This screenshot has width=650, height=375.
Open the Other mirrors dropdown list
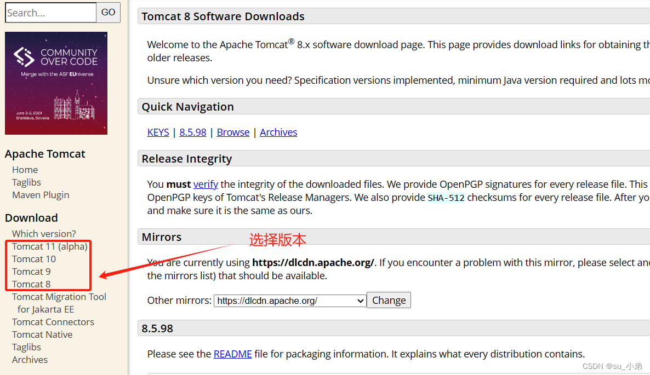(x=289, y=300)
